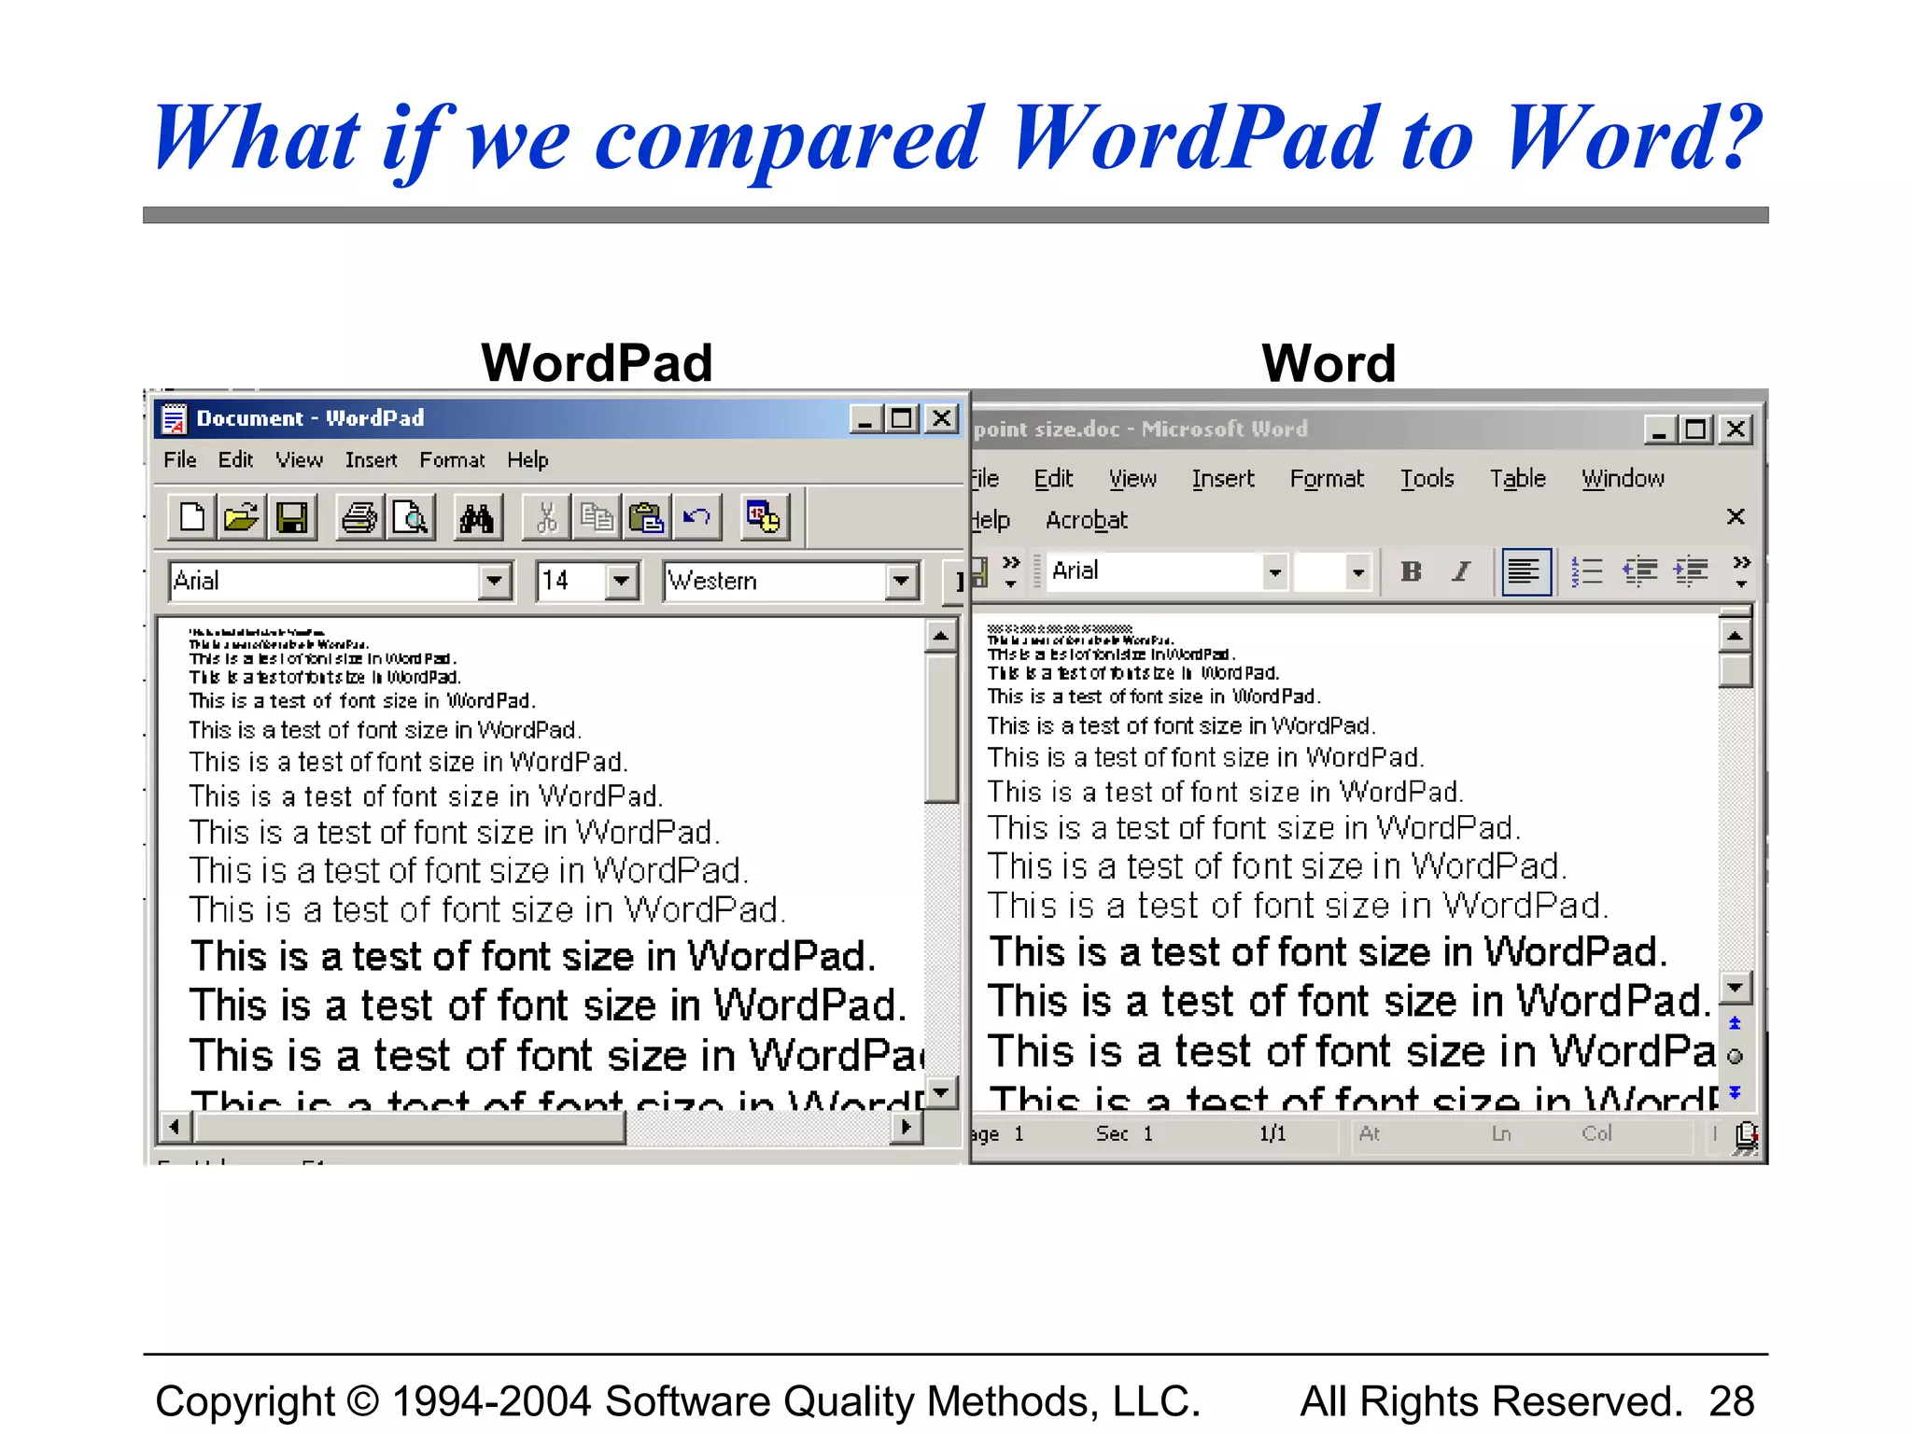
Task: Expand more toolbar buttons chevron at Word's right
Action: click(1741, 571)
